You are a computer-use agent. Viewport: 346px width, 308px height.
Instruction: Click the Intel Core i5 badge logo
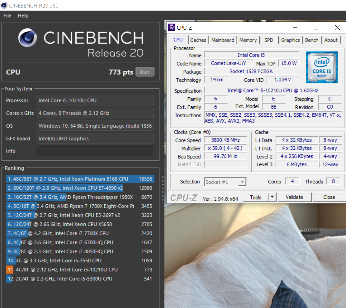322,67
